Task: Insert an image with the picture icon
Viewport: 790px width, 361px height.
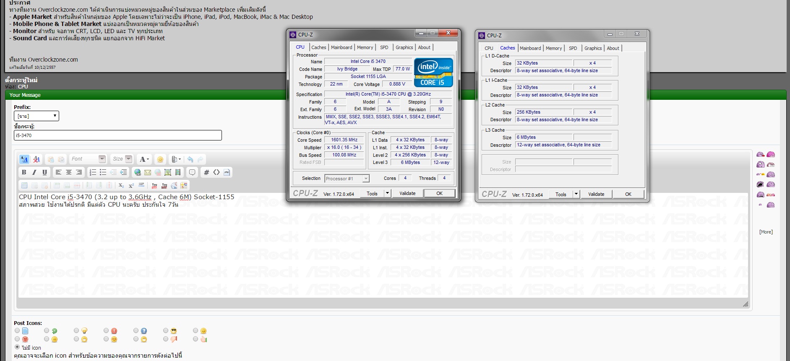Action: pyautogui.click(x=168, y=172)
